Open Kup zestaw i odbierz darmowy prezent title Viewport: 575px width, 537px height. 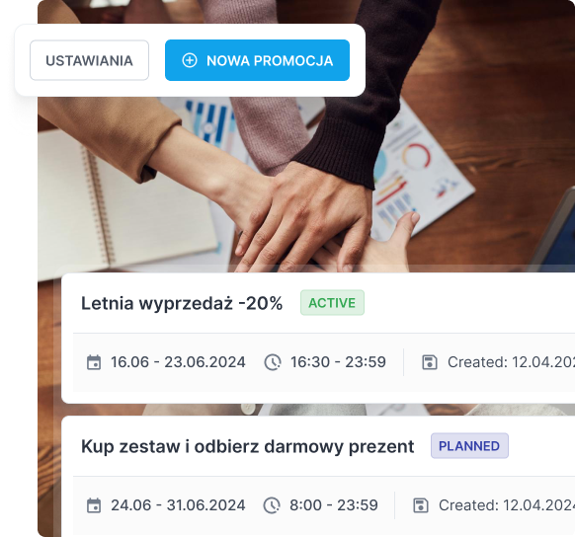point(248,446)
